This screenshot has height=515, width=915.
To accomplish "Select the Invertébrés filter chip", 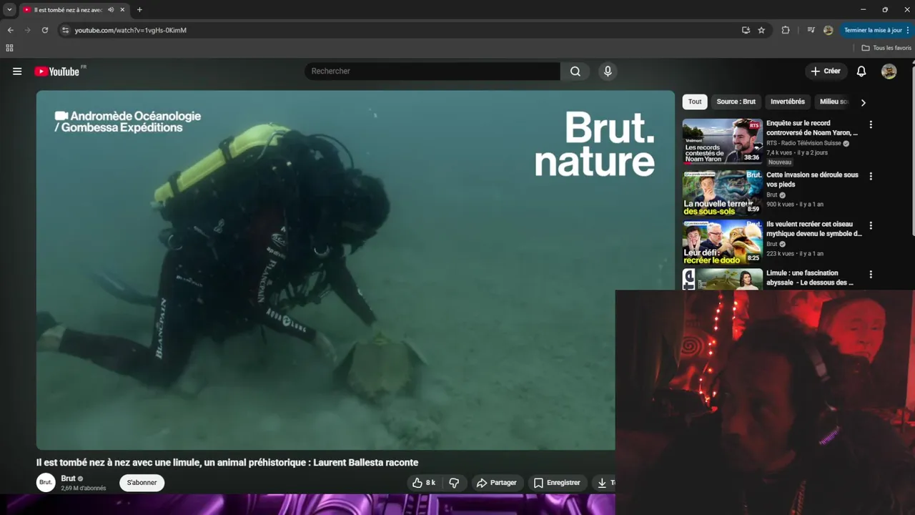I will (788, 102).
